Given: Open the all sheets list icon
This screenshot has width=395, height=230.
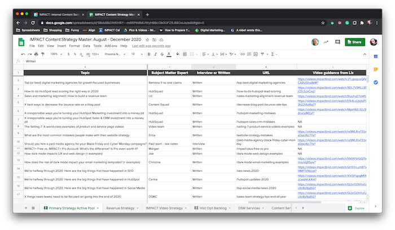Looking at the screenshot, I should 33,208.
